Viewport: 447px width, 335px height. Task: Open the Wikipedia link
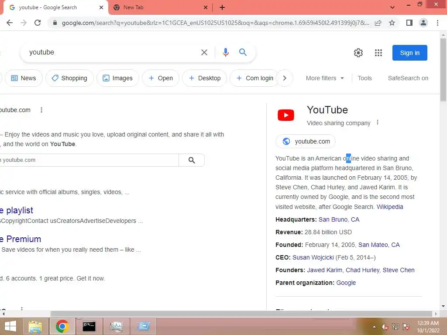[x=390, y=207]
